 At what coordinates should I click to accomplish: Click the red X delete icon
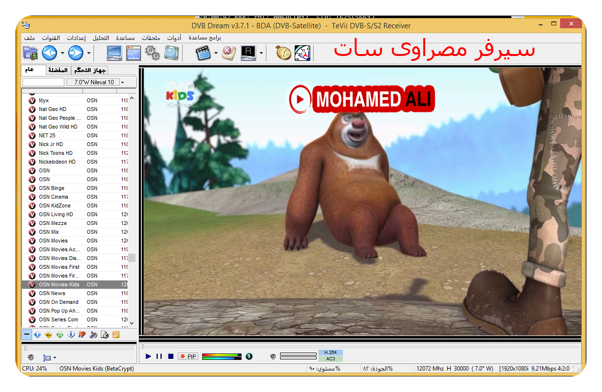pyautogui.click(x=229, y=53)
